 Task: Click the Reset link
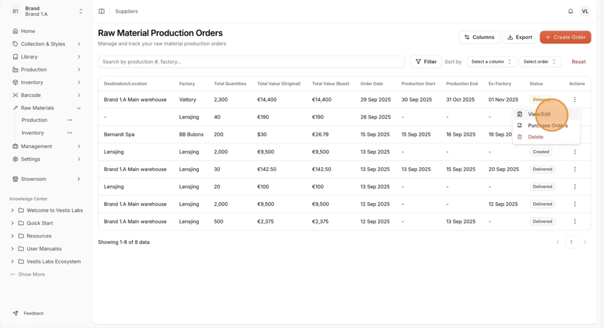point(579,62)
